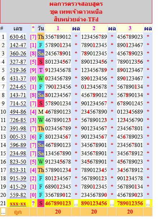
Task: Click the ถูก summary cell in the bottom row
Action: pos(18,212)
